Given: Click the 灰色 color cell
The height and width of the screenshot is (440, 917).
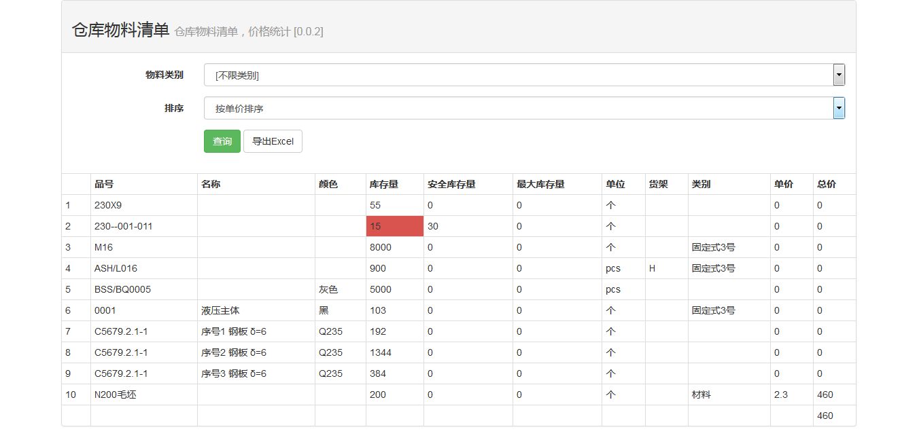Looking at the screenshot, I should pyautogui.click(x=328, y=289).
